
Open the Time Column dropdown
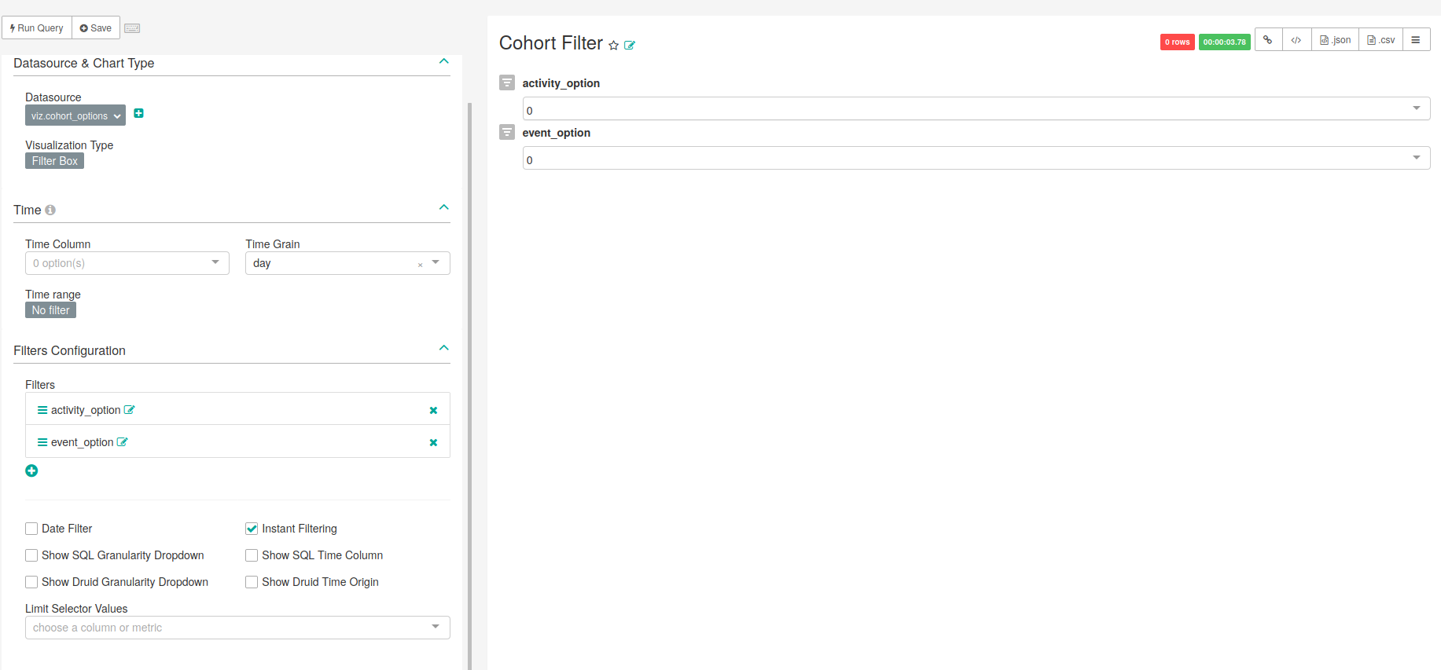(127, 263)
